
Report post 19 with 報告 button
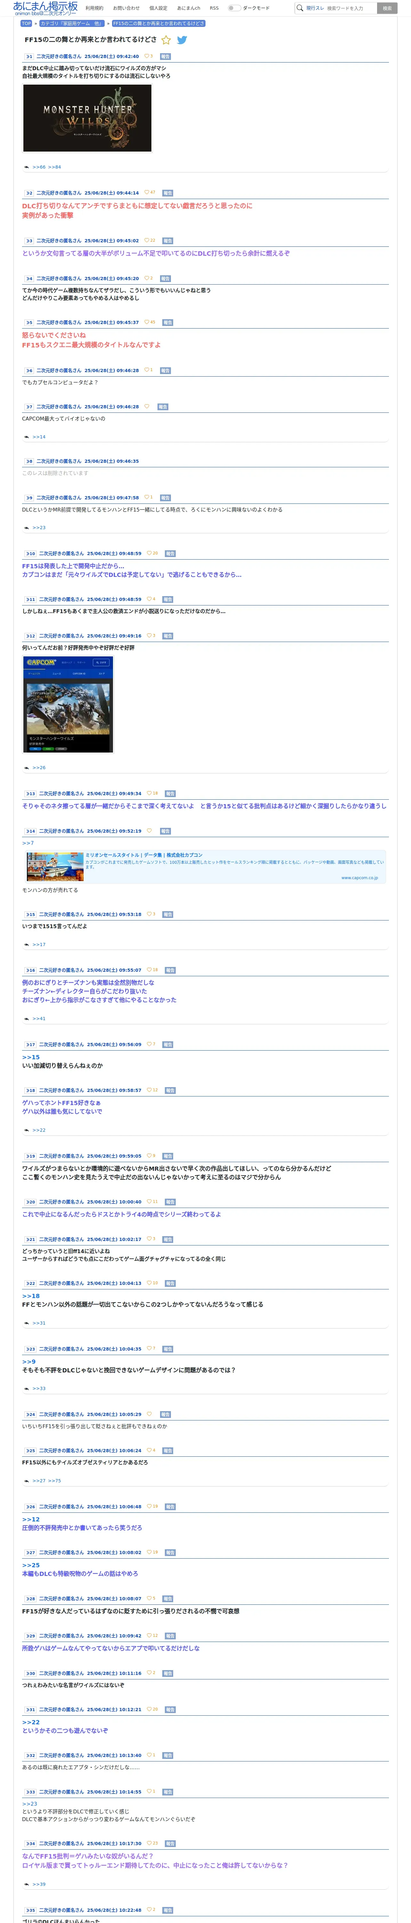click(168, 1156)
